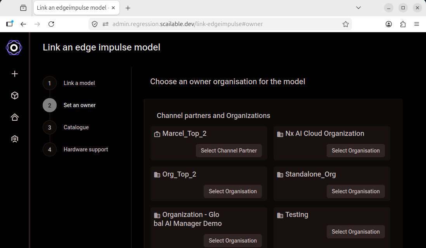Click 'Select Organisation' for Org_Top_2

click(x=232, y=191)
